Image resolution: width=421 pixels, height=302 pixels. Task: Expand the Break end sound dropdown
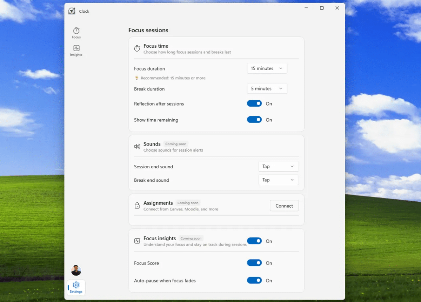pyautogui.click(x=278, y=180)
